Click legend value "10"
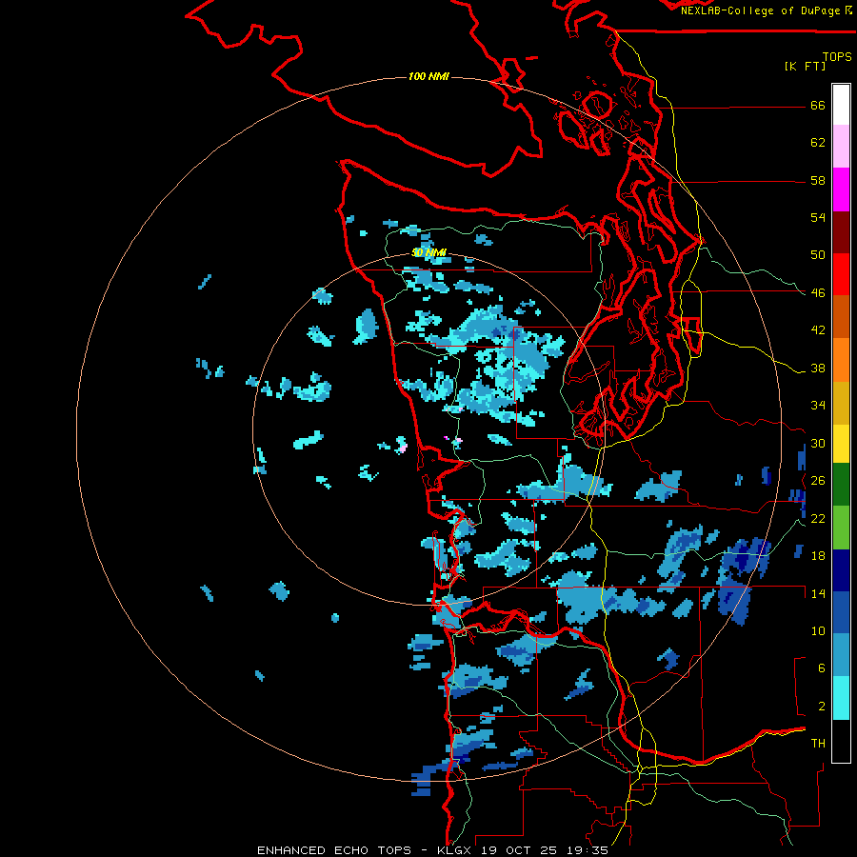Screen dimensions: 857x857 (x=818, y=630)
